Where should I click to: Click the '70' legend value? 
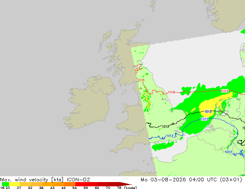tap(108, 188)
